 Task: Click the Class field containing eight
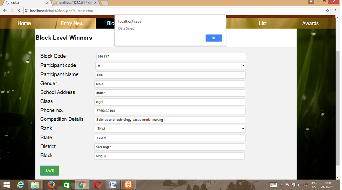pos(170,102)
